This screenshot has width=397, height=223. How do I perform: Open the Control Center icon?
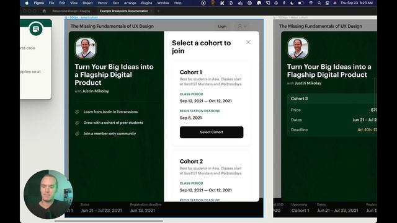click(x=327, y=3)
